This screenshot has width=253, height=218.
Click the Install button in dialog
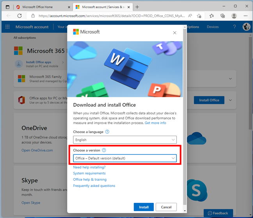(144, 207)
